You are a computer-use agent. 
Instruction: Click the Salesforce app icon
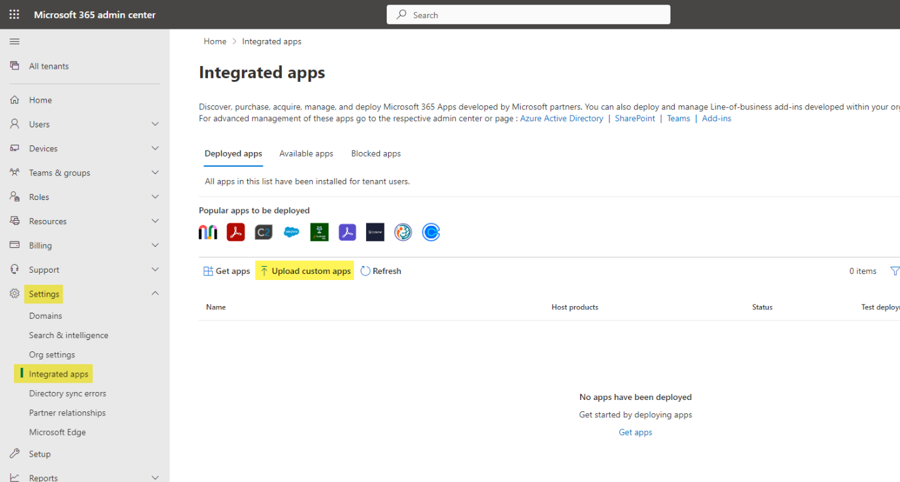(x=291, y=232)
